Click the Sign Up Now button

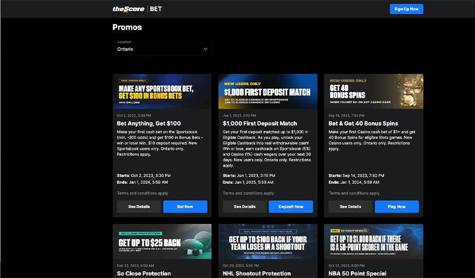(x=406, y=9)
